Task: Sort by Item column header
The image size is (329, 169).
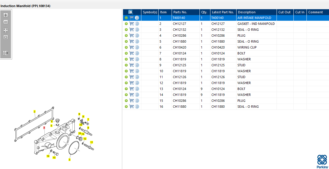Action: click(x=165, y=12)
